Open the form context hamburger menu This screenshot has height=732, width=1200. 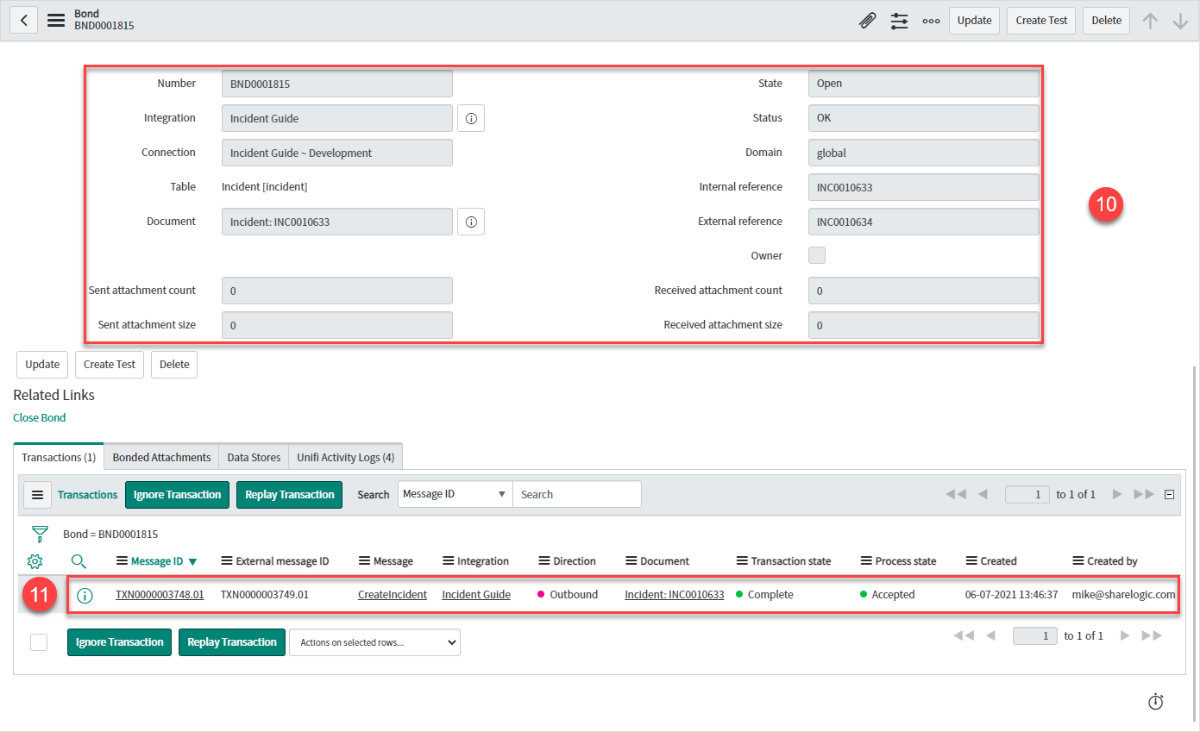point(56,20)
